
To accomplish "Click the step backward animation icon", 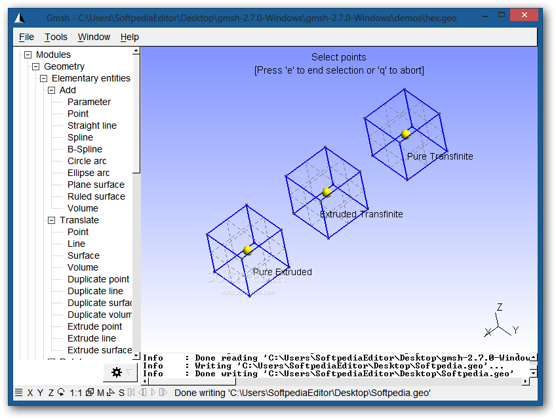I will point(142,392).
